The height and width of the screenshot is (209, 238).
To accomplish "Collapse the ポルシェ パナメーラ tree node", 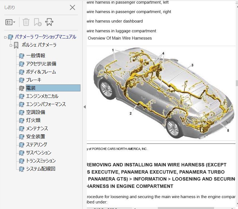I will click(x=11, y=45).
